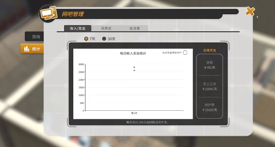
Task: Click the 维护费 ¥1510/天 entry
Action: click(x=210, y=107)
